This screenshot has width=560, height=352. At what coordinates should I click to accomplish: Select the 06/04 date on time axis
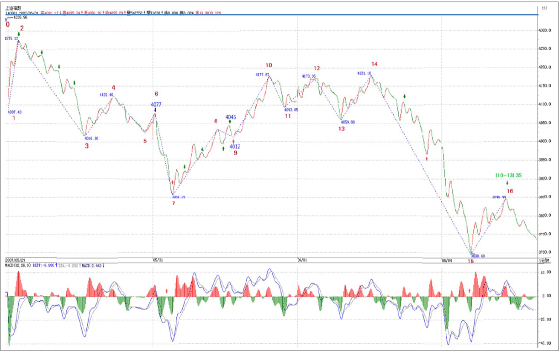pyautogui.click(x=448, y=260)
